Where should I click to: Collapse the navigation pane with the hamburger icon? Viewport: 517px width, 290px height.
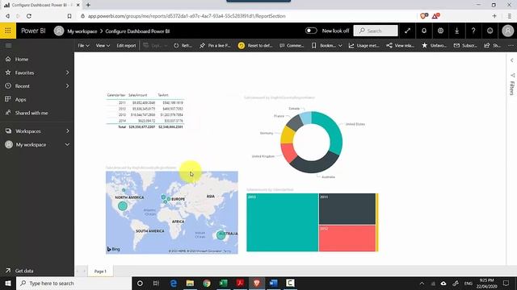pos(8,45)
